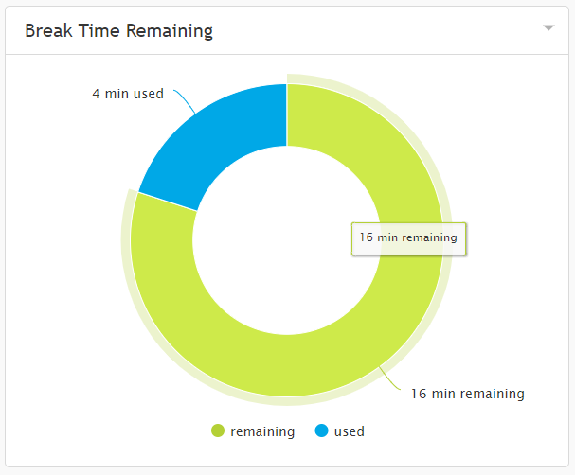Screen dimensions: 575x475
Task: Click the 16 min remaining label beside connector
Action: pos(468,394)
